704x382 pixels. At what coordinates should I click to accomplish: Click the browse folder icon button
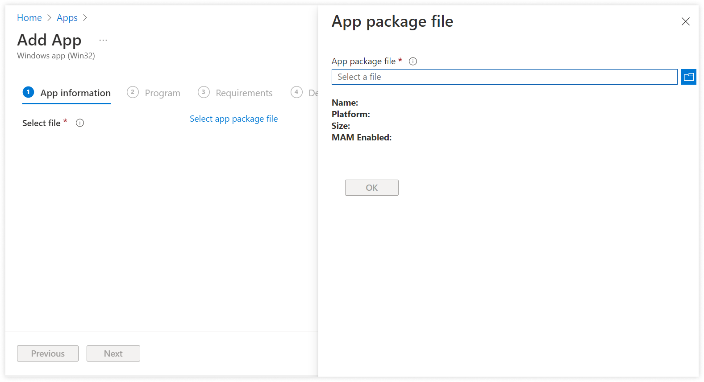pos(688,77)
